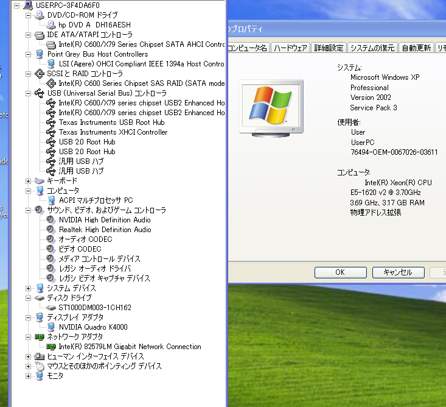Click the ネットワーク アダプタ category icon

pos(40,337)
